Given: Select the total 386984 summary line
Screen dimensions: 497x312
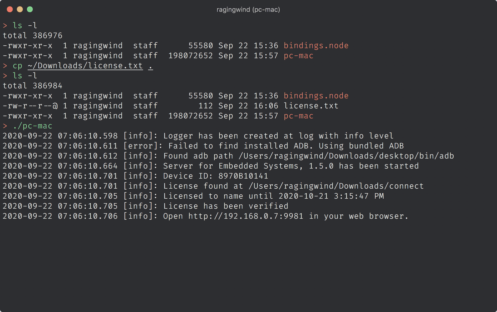Looking at the screenshot, I should tap(33, 86).
